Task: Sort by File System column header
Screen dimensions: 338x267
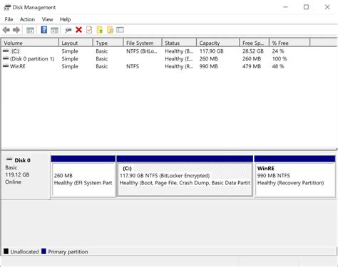Action: [x=143, y=43]
